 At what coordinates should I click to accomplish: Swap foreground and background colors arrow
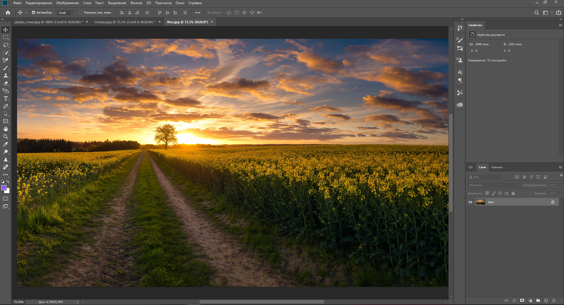pyautogui.click(x=8, y=182)
